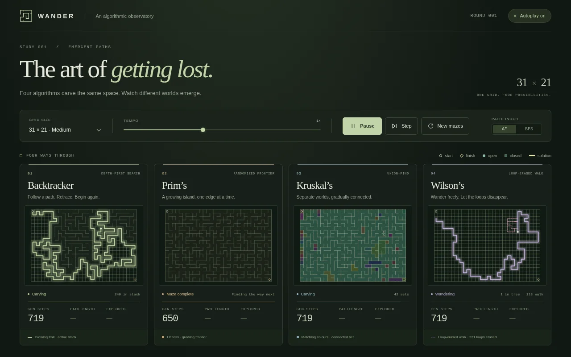The height and width of the screenshot is (357, 571).
Task: Click the Four Ways Through square icon
Action: [21, 156]
